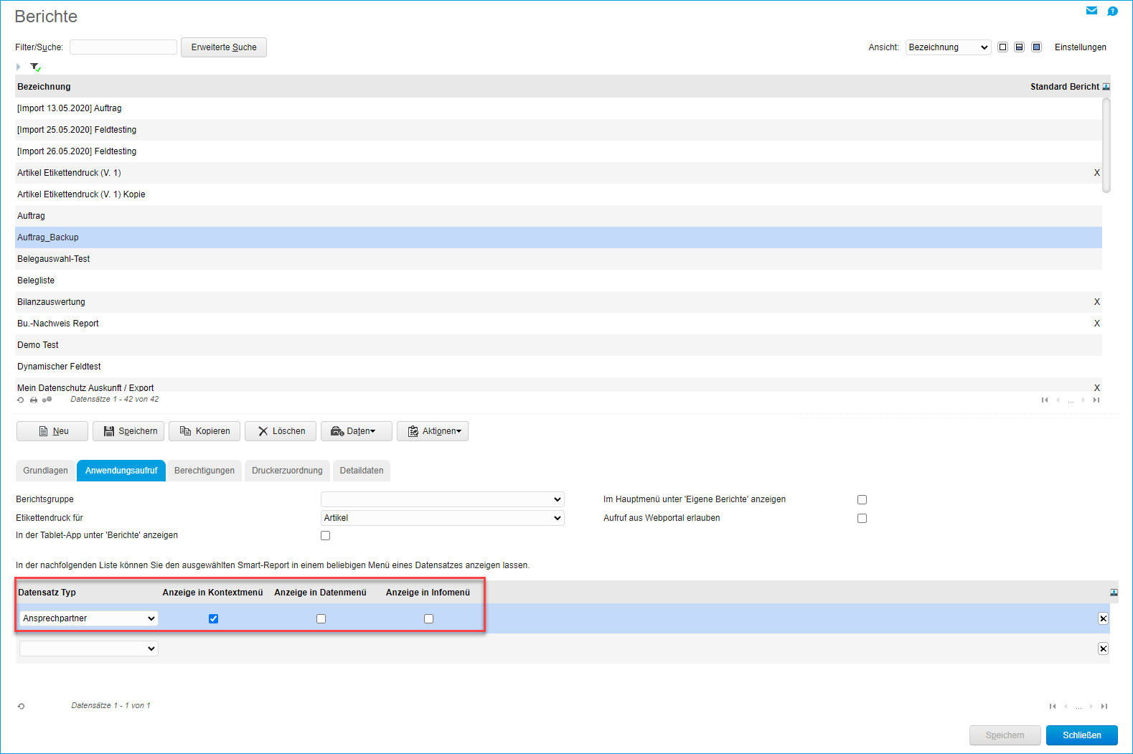Viewport: 1133px width, 754px height.
Task: Open the mail envelope icon
Action: click(x=1091, y=11)
